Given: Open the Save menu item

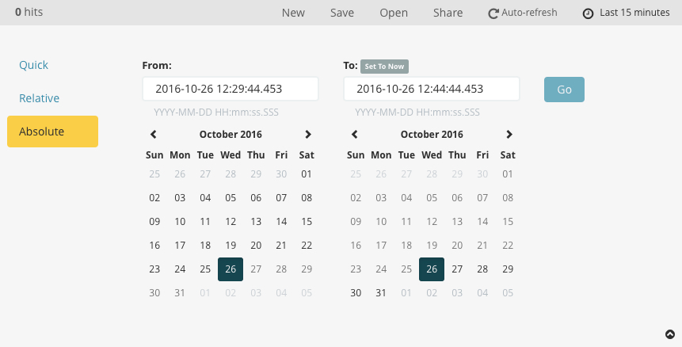Looking at the screenshot, I should click(342, 13).
